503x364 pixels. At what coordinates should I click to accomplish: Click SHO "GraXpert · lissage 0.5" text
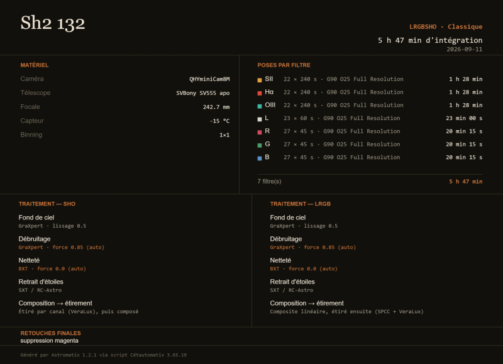(52, 226)
